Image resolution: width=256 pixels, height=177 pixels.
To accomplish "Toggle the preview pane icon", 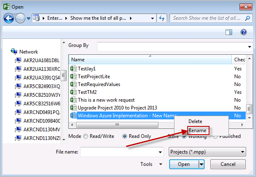I will coord(229,32).
